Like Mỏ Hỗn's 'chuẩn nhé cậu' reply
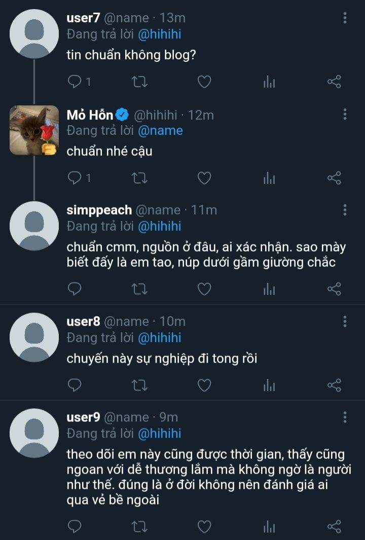Screen dimensions: 365x540 coord(204,177)
